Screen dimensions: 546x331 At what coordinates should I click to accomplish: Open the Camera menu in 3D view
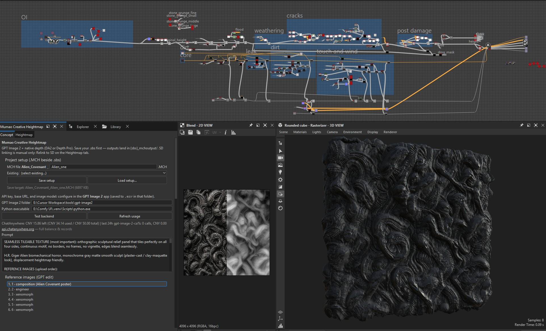tap(332, 132)
